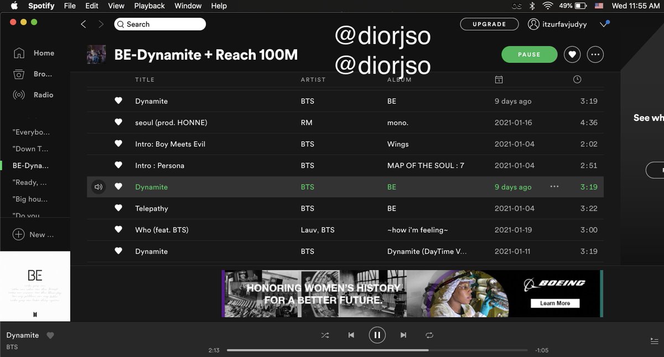This screenshot has width=664, height=357.
Task: Open the RM artist link
Action: tap(307, 123)
